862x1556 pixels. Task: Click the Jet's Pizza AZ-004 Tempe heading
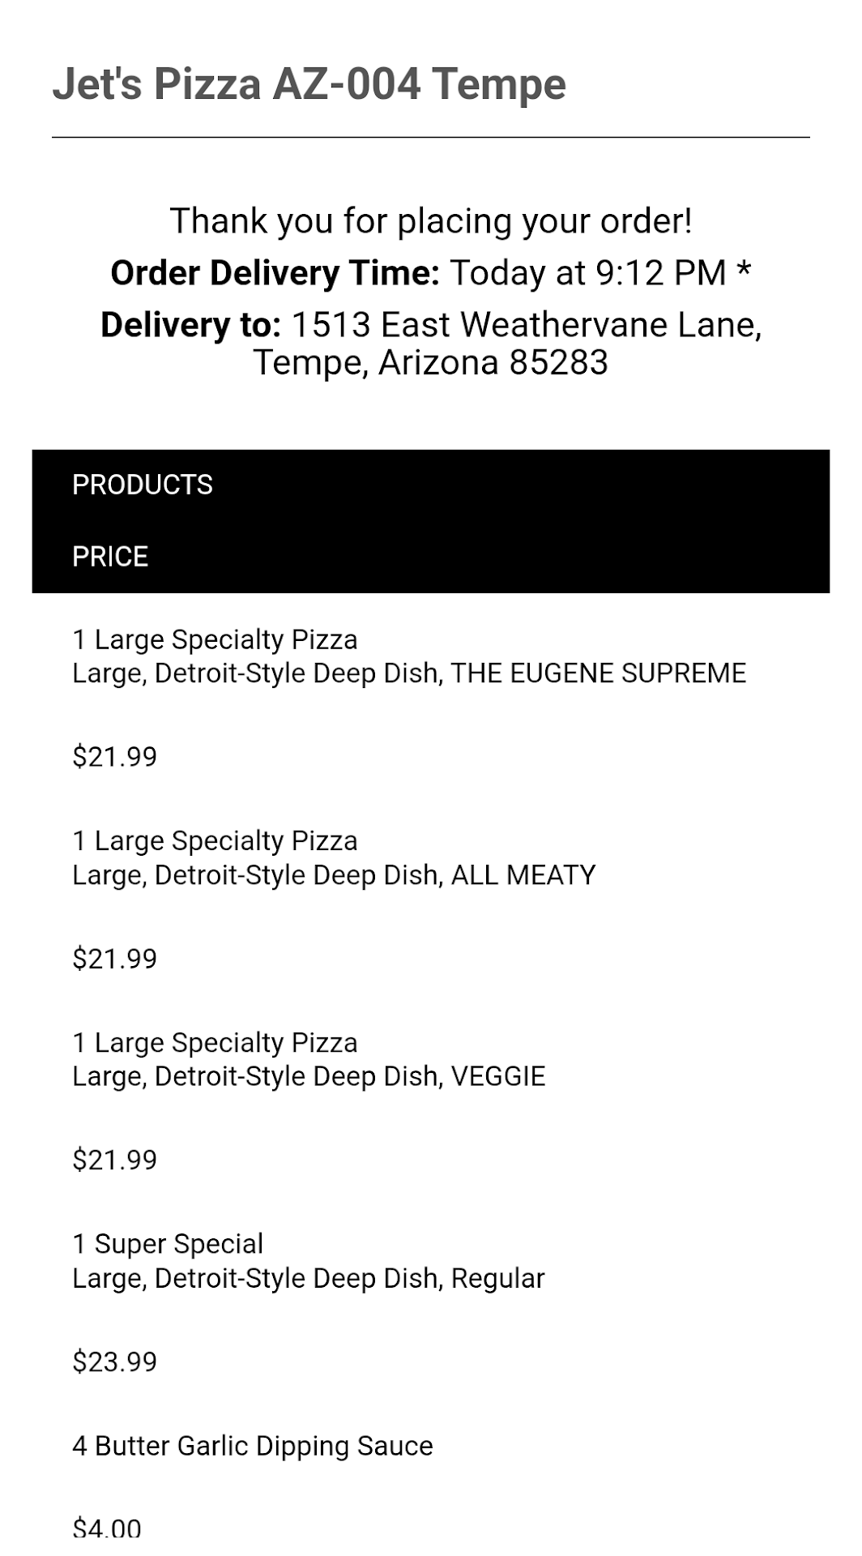309,84
